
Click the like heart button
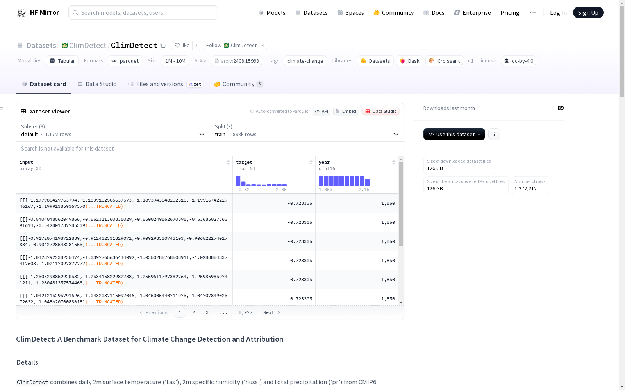(182, 46)
